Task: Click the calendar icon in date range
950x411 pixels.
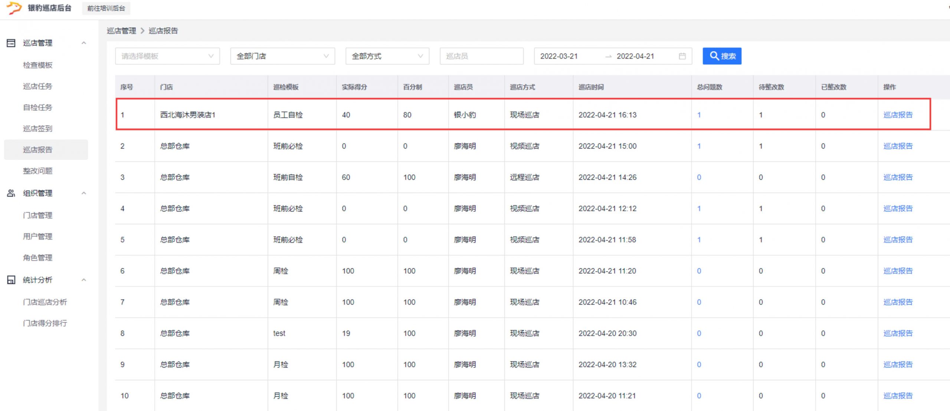Action: 682,56
